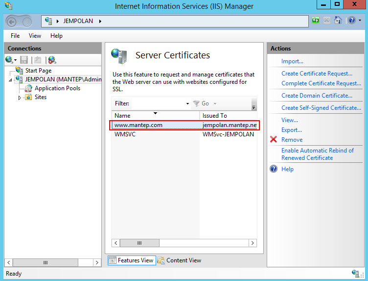368x281 pixels.
Task: Select Start Page in the tree
Action: pos(38,71)
